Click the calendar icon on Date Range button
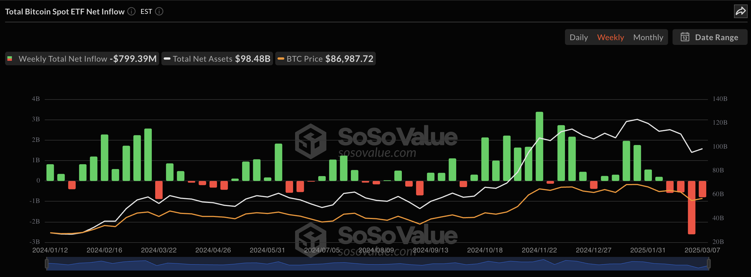The height and width of the screenshot is (277, 751). (x=685, y=37)
